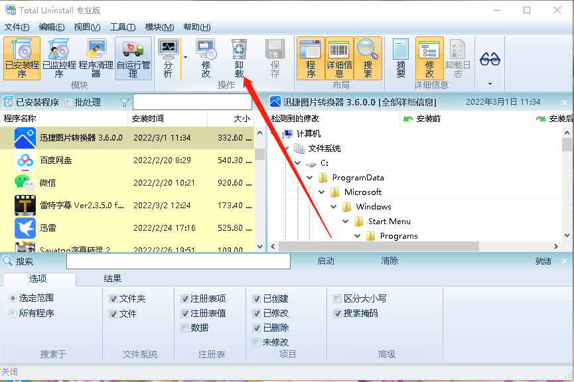The width and height of the screenshot is (574, 382).
Task: Open the 卸载日志 view
Action: [458, 58]
